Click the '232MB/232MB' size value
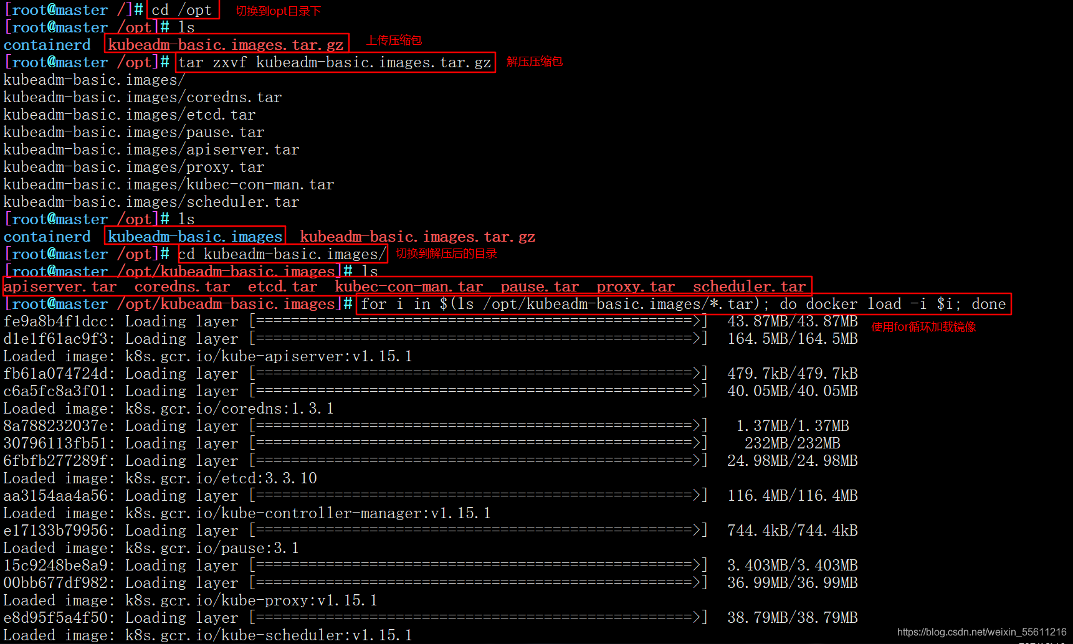The image size is (1073, 644). [x=793, y=443]
